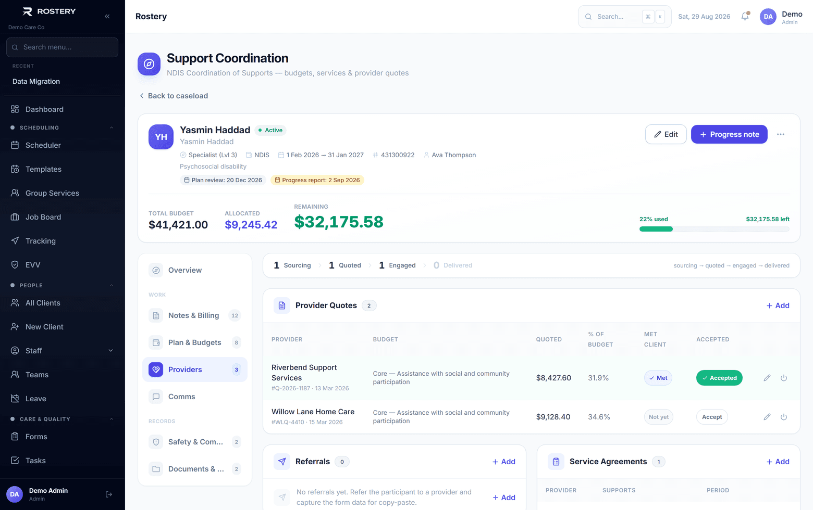Open Tracking from the sidebar

tap(62, 241)
